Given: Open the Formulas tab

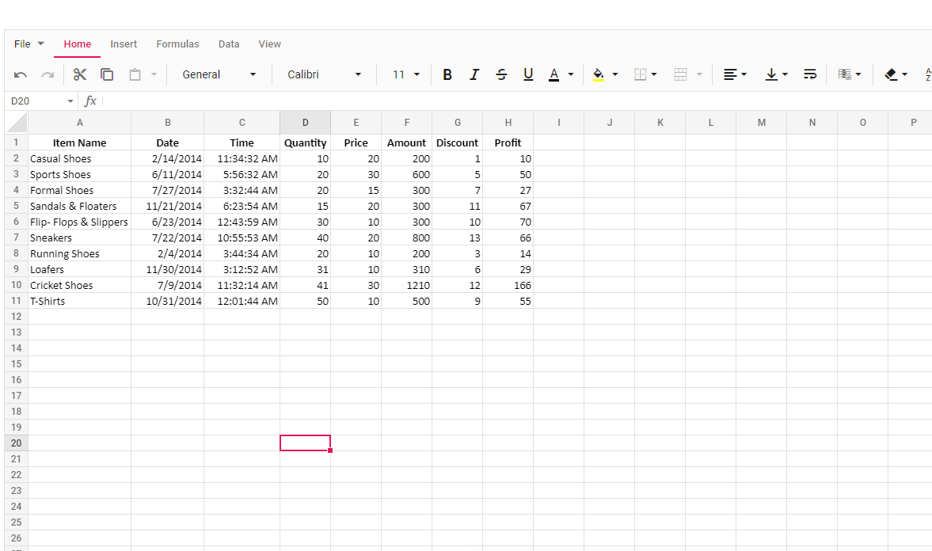Looking at the screenshot, I should [x=177, y=44].
